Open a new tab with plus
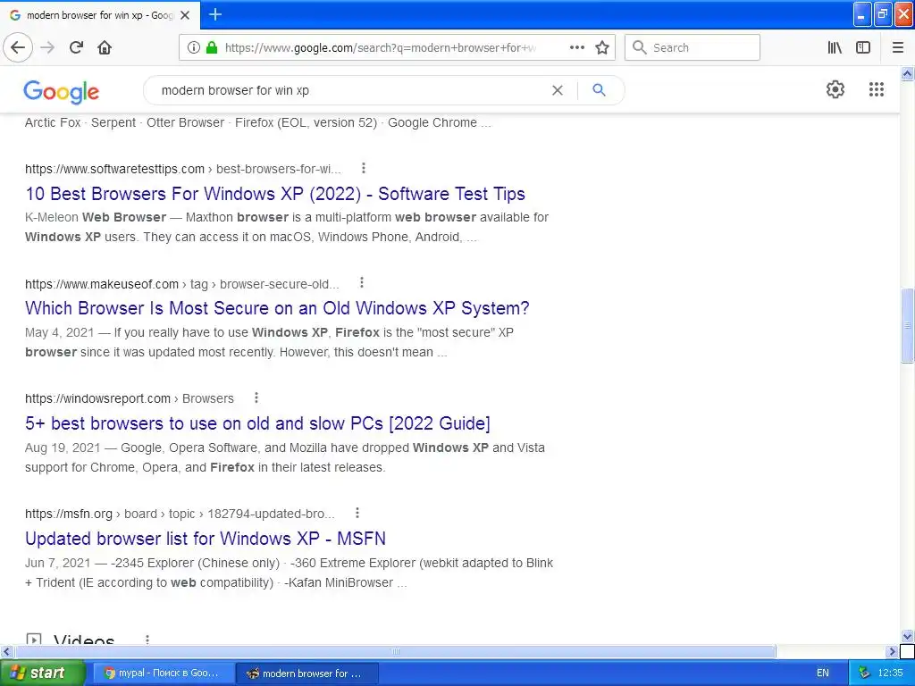Viewport: 915px width, 686px height. coord(214,14)
